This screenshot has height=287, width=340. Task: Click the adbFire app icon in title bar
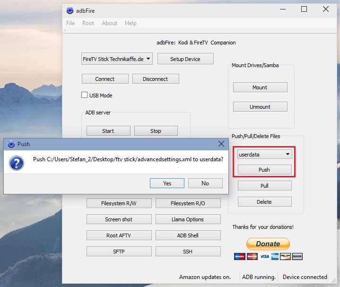[x=70, y=10]
